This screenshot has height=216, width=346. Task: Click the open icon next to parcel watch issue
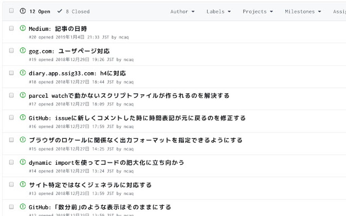[22, 95]
